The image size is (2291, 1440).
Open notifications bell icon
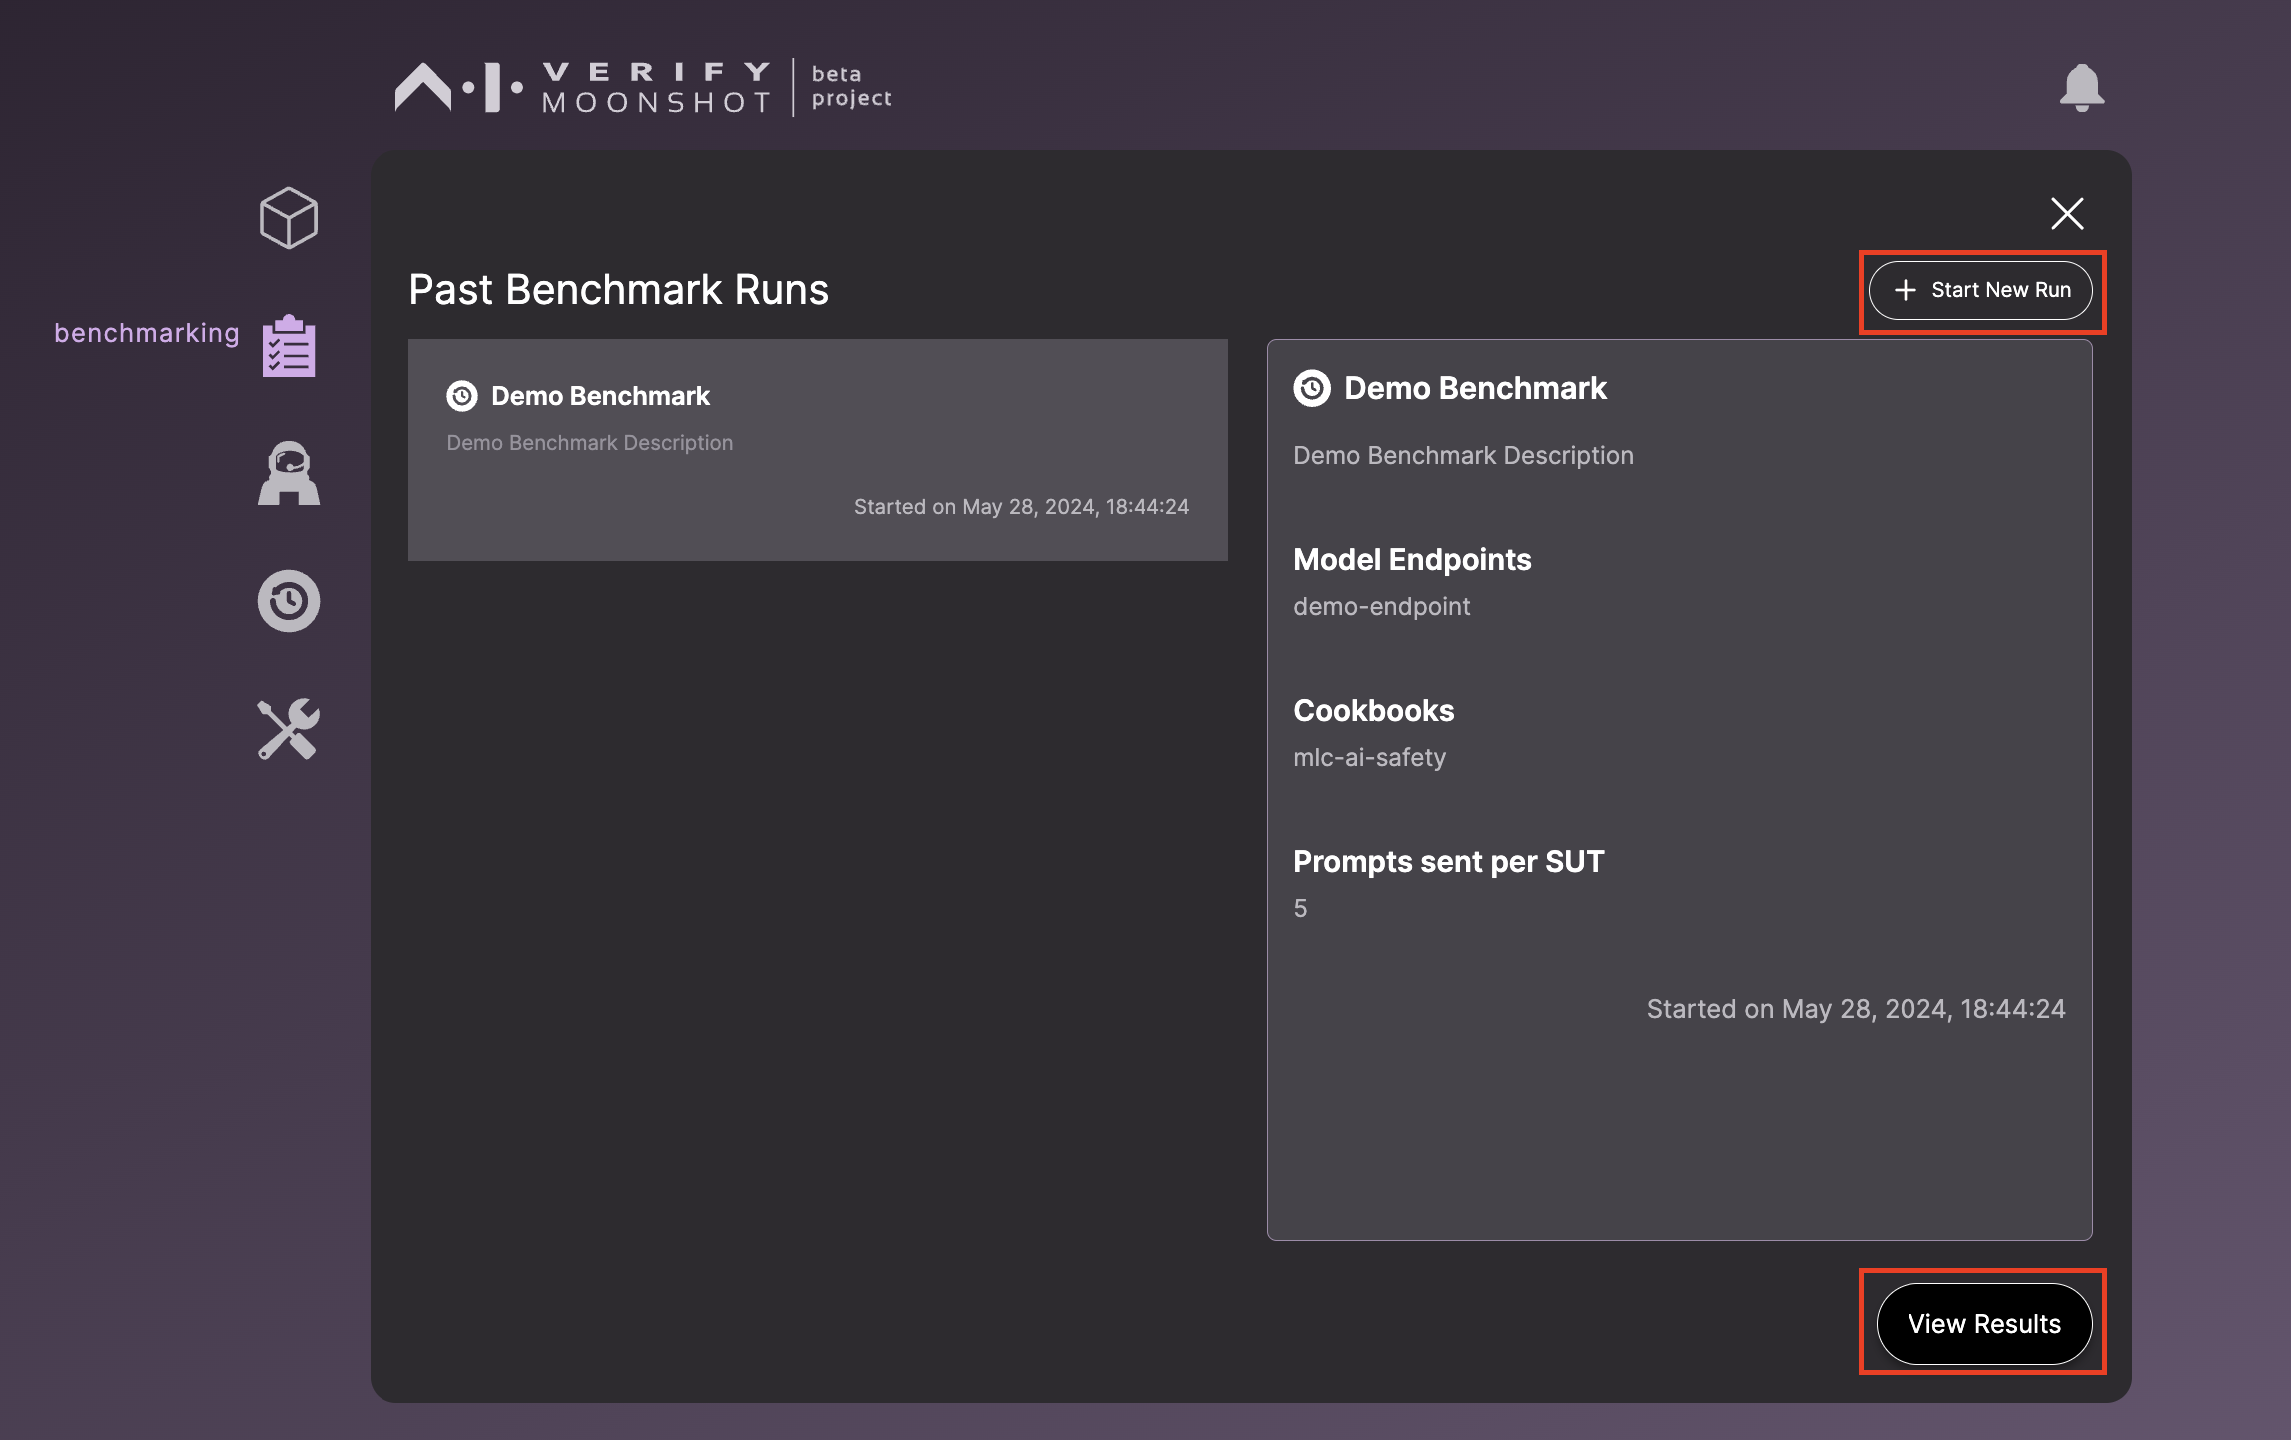[2082, 88]
